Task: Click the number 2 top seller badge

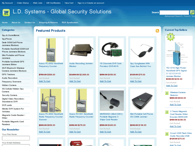Action: tap(167, 93)
